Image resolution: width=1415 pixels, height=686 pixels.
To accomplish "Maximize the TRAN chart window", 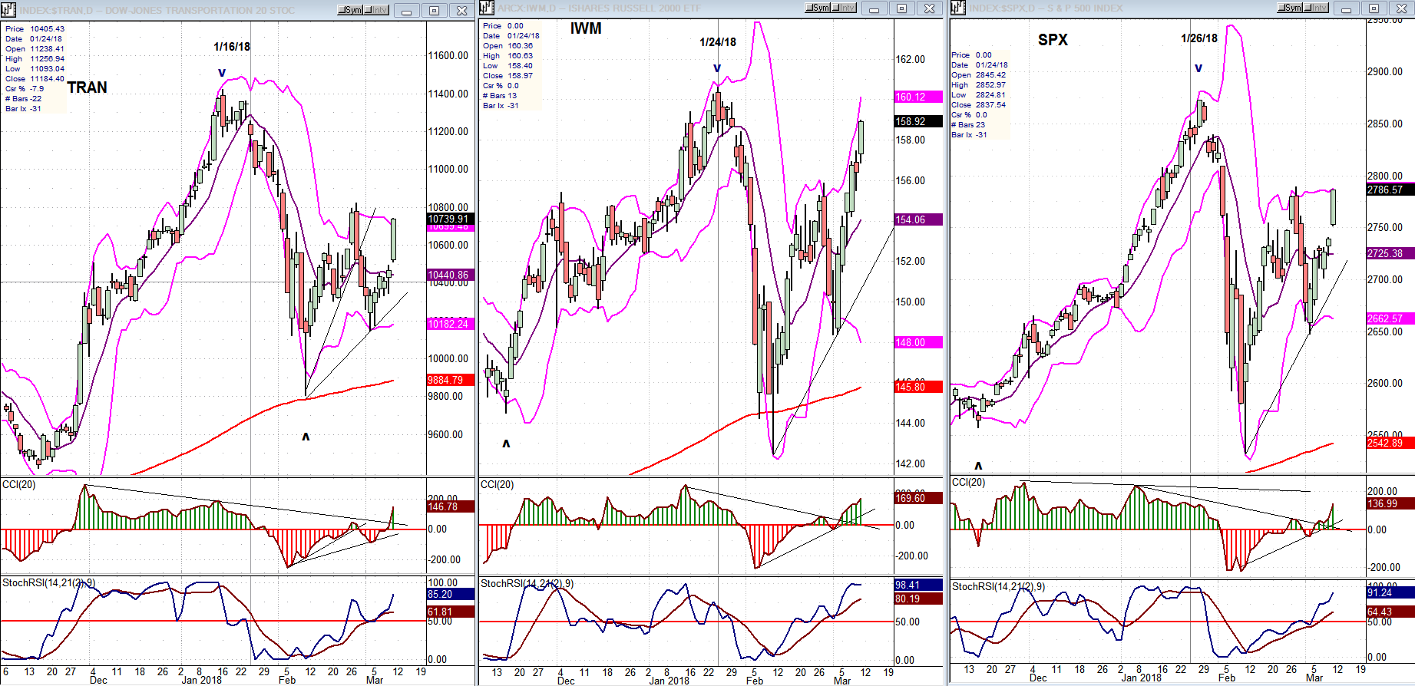I will [434, 11].
